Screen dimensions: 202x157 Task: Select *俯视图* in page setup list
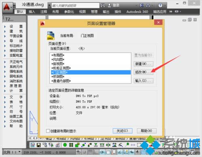91,64
